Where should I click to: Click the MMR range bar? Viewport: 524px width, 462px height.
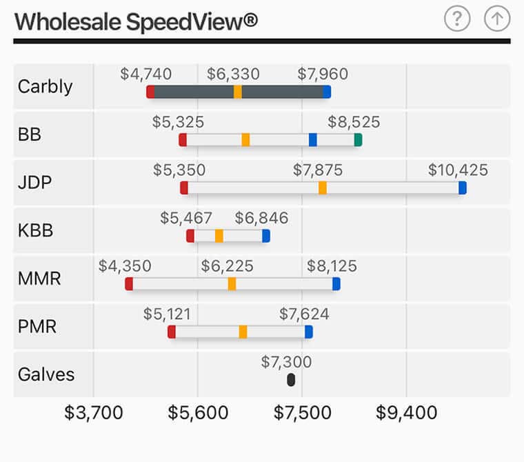(283, 283)
